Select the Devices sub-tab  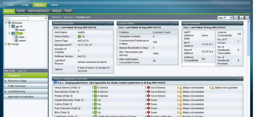[9, 11]
